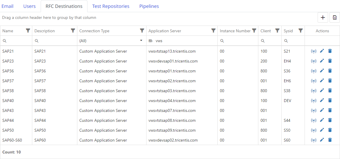Edit the SAP23 destination with pencil icon
Image resolution: width=340 pixels, height=159 pixels.
click(322, 61)
